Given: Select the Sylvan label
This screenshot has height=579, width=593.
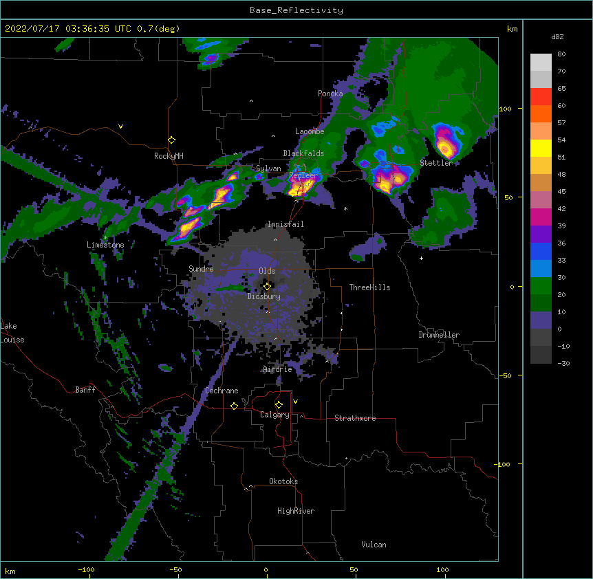Looking at the screenshot, I should 268,168.
